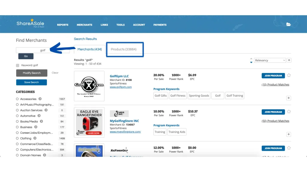
Task: View (50) Product Matches link
Action: click(275, 121)
